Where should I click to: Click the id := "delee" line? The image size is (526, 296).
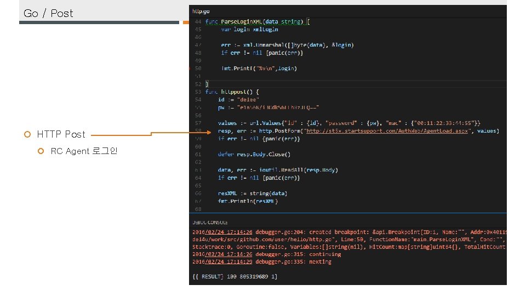click(238, 100)
